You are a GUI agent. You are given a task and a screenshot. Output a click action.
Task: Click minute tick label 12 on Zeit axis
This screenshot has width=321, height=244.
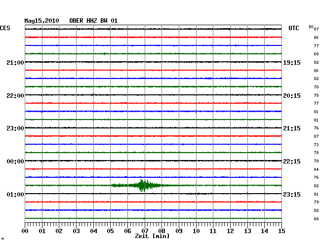230,231
